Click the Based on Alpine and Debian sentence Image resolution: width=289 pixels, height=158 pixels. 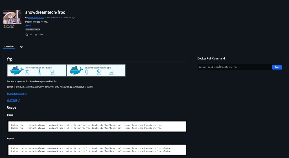pos(32,81)
